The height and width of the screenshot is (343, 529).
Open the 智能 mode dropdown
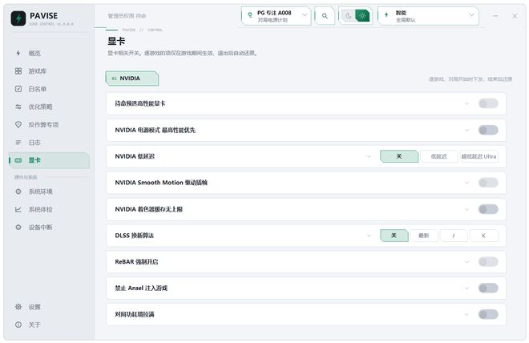coord(428,16)
